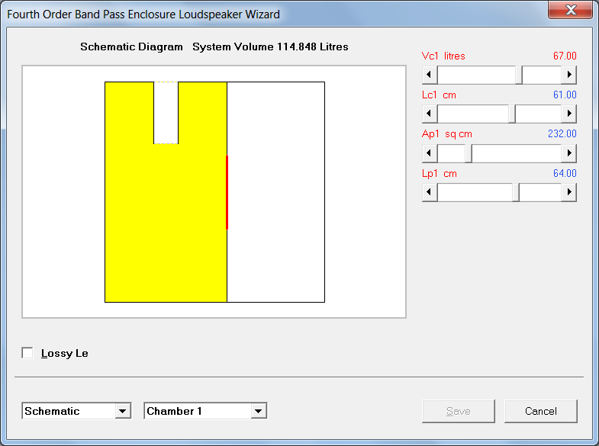The height and width of the screenshot is (446, 599).
Task: Open the Chamber 1 dropdown
Action: tap(259, 411)
